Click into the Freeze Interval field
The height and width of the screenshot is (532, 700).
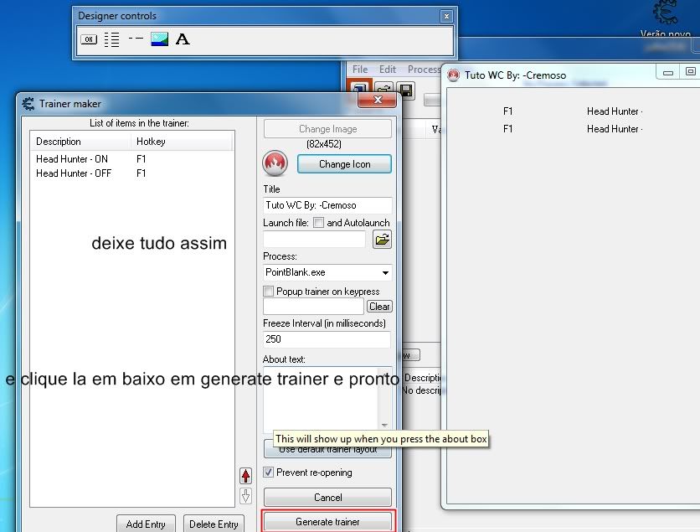tap(327, 339)
